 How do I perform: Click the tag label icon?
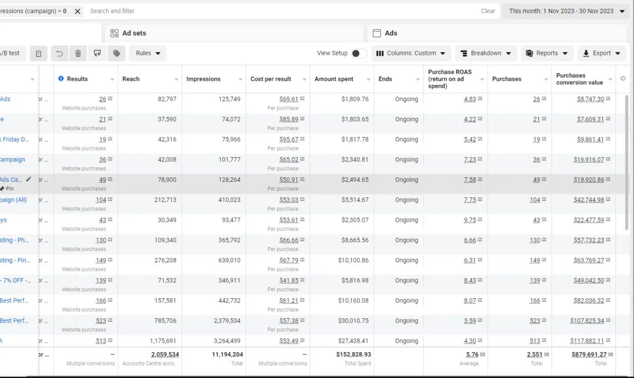[116, 53]
